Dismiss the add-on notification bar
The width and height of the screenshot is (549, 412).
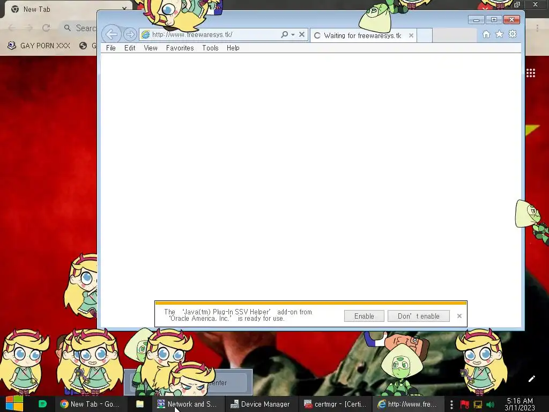[459, 316]
